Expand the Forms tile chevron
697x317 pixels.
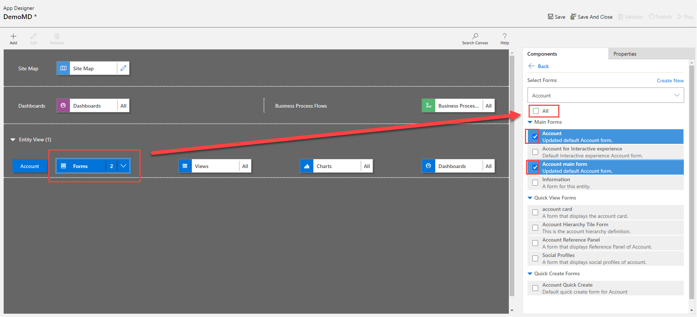(x=124, y=166)
